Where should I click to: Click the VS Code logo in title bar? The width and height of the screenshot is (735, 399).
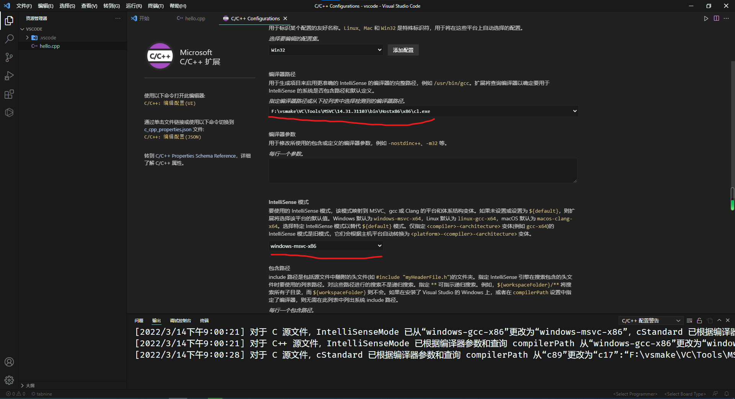tap(7, 6)
